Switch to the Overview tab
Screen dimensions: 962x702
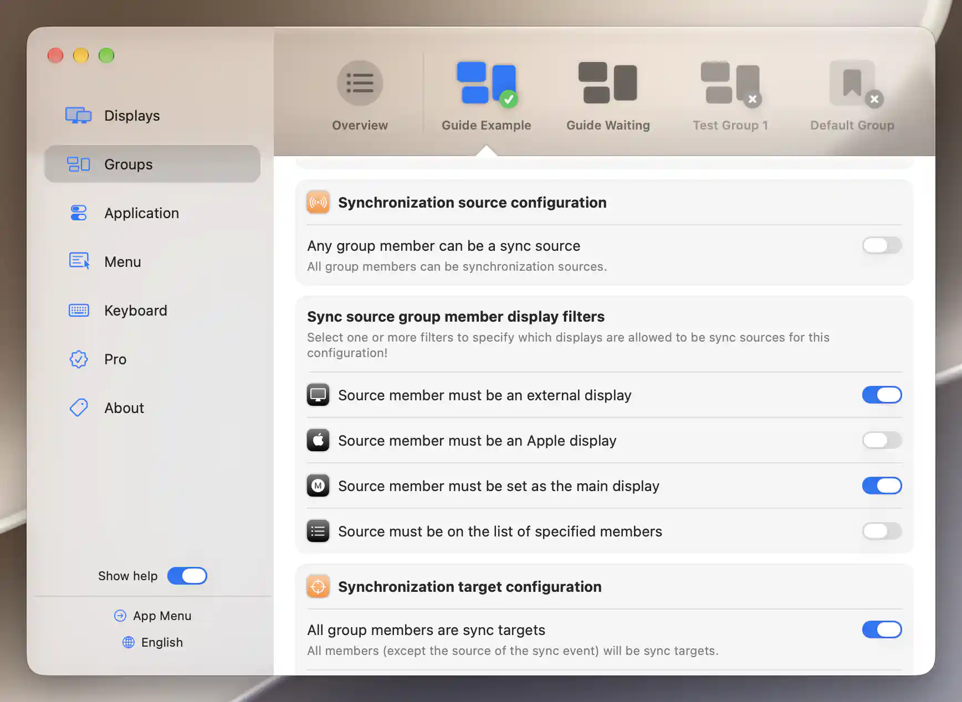pyautogui.click(x=360, y=96)
